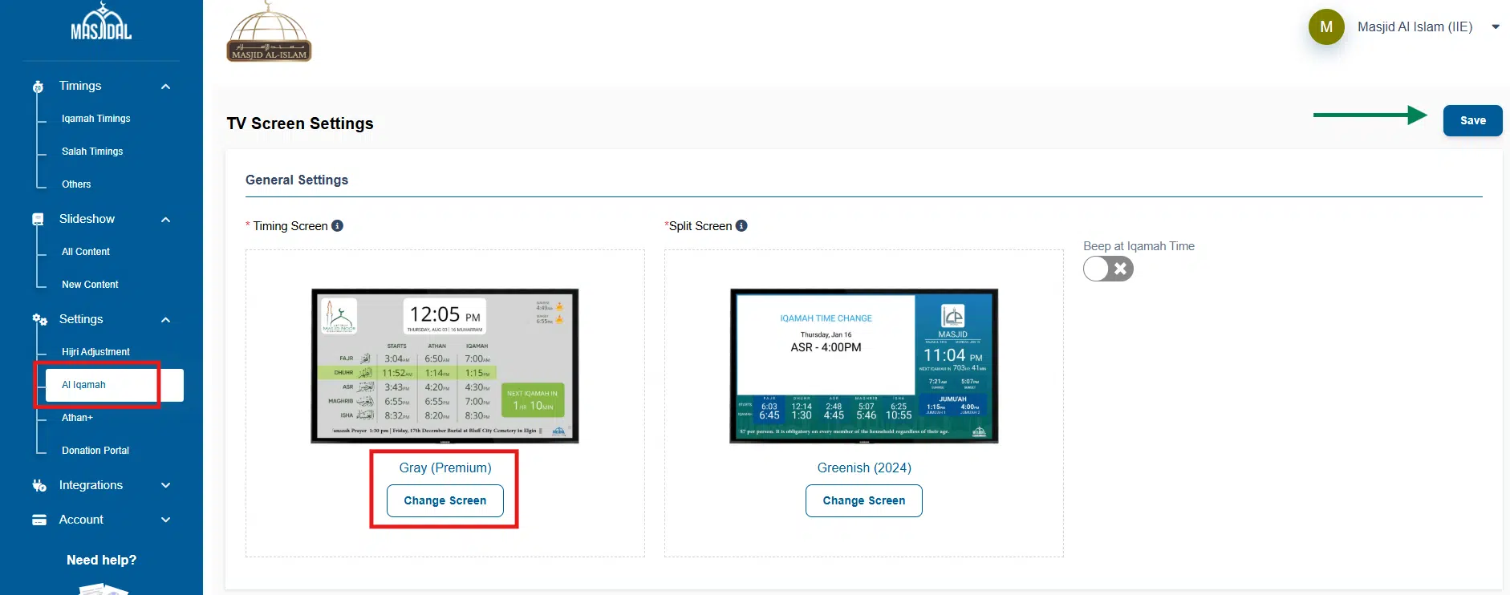Click the Account card icon
The height and width of the screenshot is (595, 1510).
tap(39, 520)
